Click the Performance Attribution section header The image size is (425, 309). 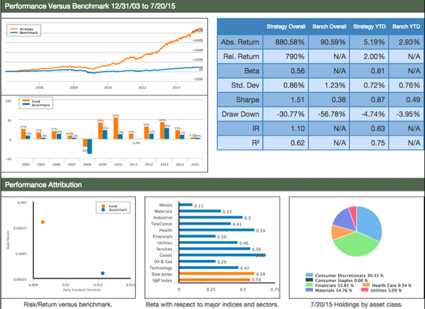pos(44,185)
